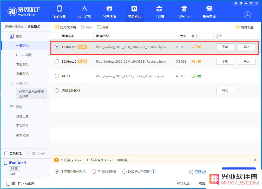The width and height of the screenshot is (262, 189).
Task: Enable 自动激活 checkbox
Action: click(x=6, y=153)
